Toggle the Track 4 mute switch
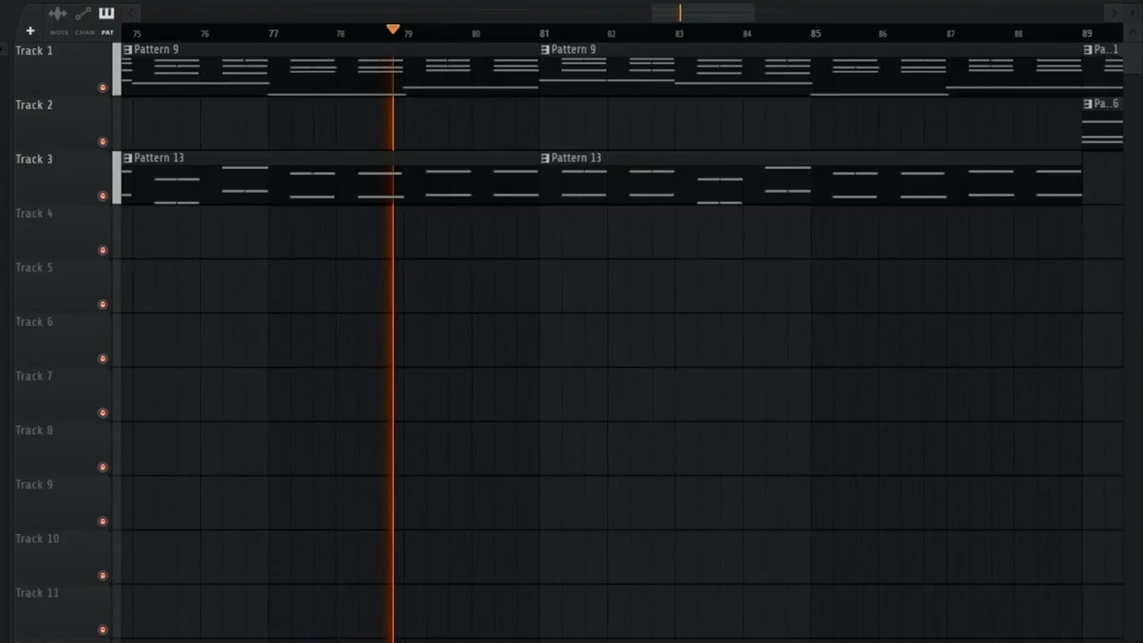 pyautogui.click(x=103, y=250)
